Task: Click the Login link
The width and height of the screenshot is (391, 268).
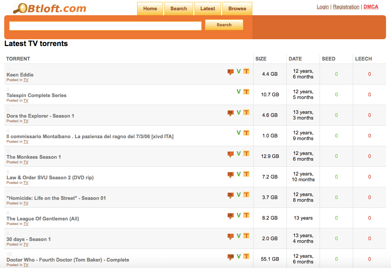Action: 323,7
